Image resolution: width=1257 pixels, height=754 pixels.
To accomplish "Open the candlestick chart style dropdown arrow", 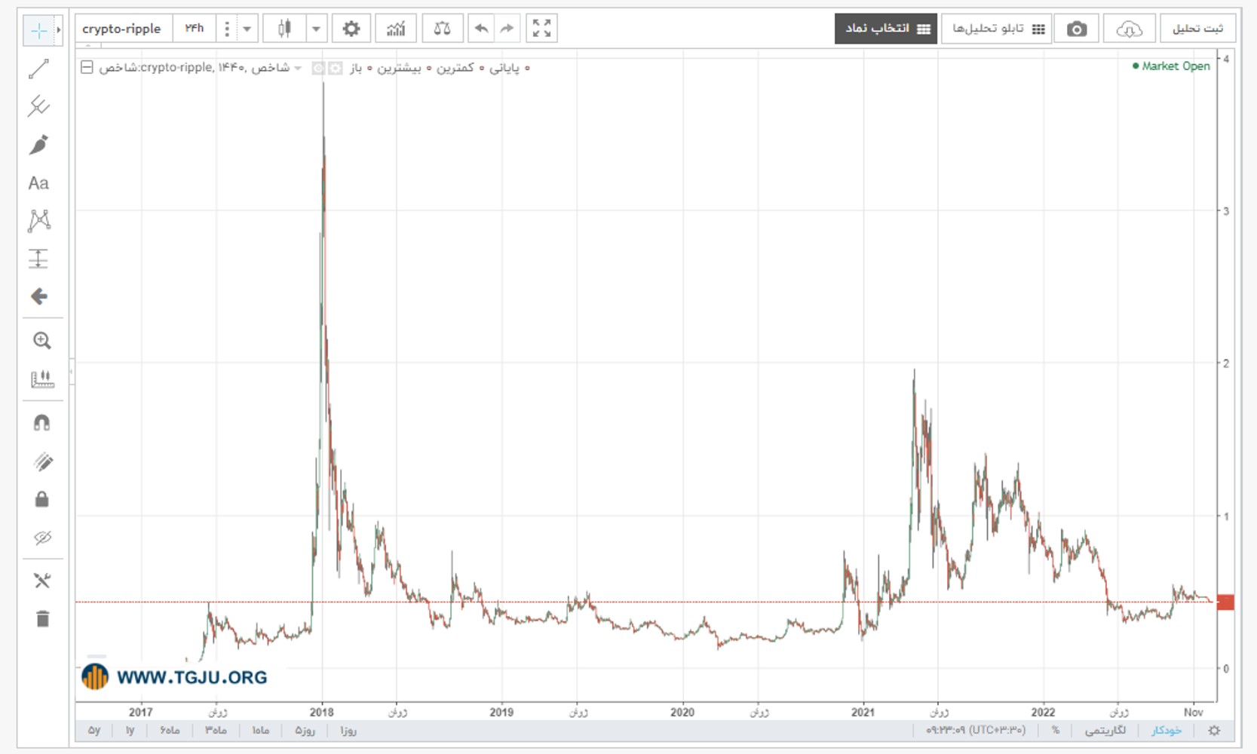I will (316, 29).
